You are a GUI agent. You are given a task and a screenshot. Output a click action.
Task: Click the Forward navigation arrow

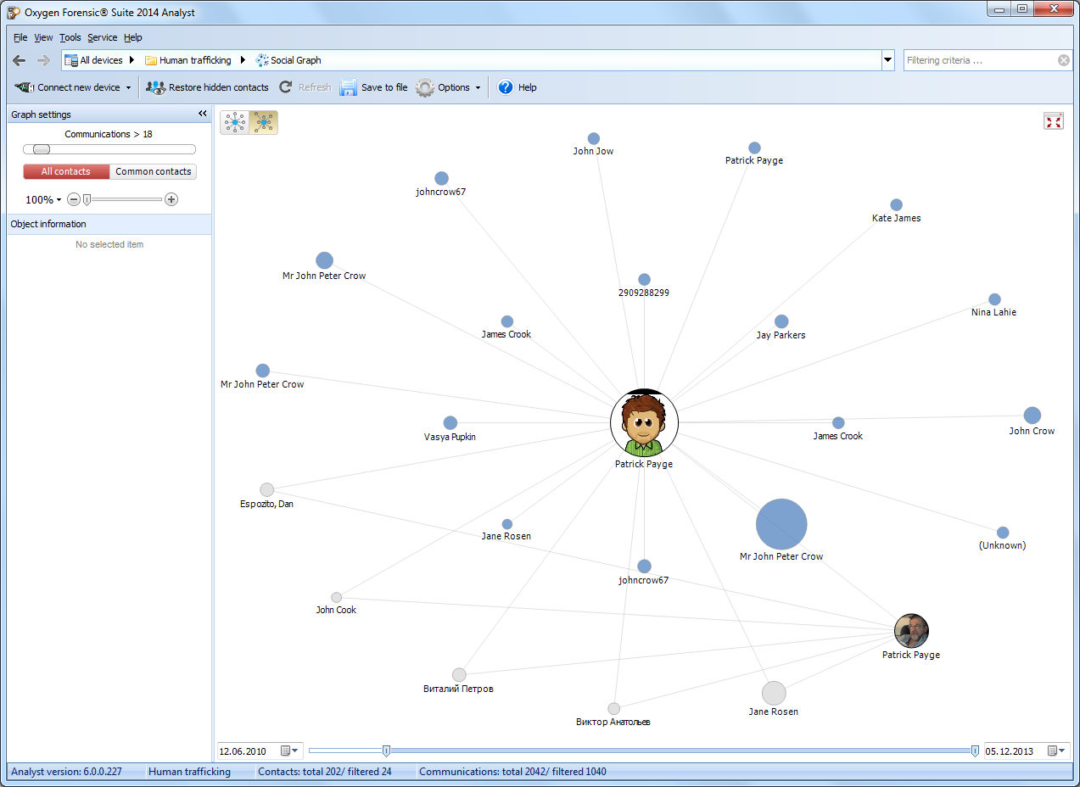tap(43, 60)
